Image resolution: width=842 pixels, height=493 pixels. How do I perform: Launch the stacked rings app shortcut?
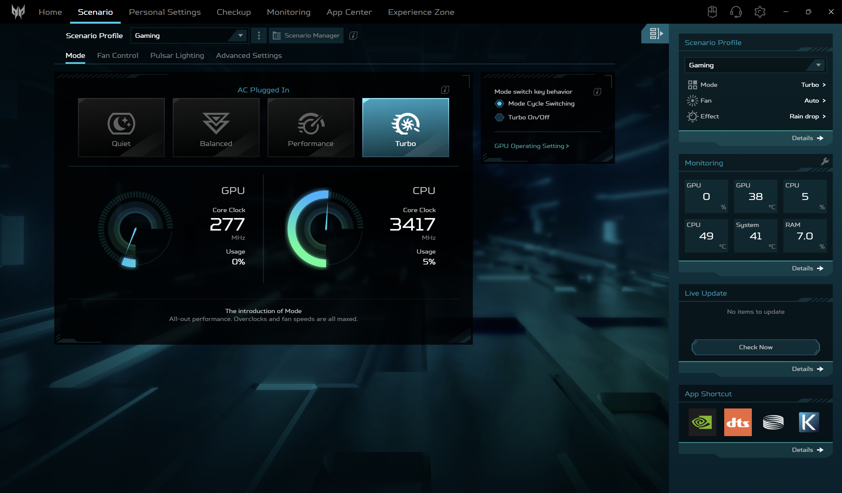[773, 422]
